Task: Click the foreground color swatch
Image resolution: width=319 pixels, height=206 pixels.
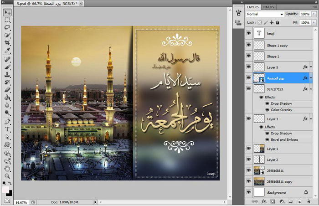Action: [5, 189]
